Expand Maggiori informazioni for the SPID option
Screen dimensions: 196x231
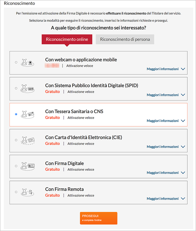[x=166, y=95]
